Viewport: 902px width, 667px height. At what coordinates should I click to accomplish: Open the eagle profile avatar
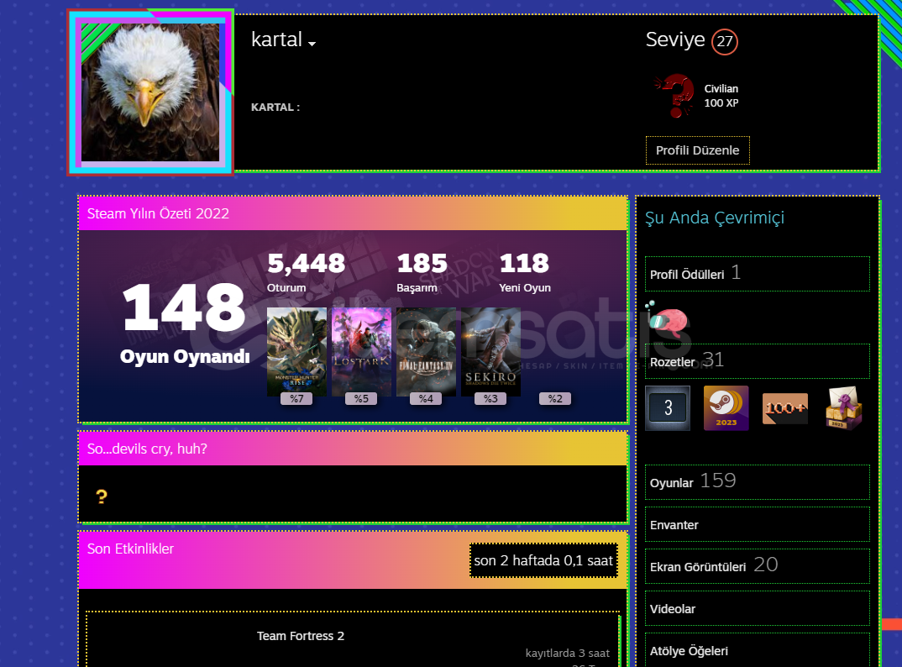pyautogui.click(x=150, y=92)
